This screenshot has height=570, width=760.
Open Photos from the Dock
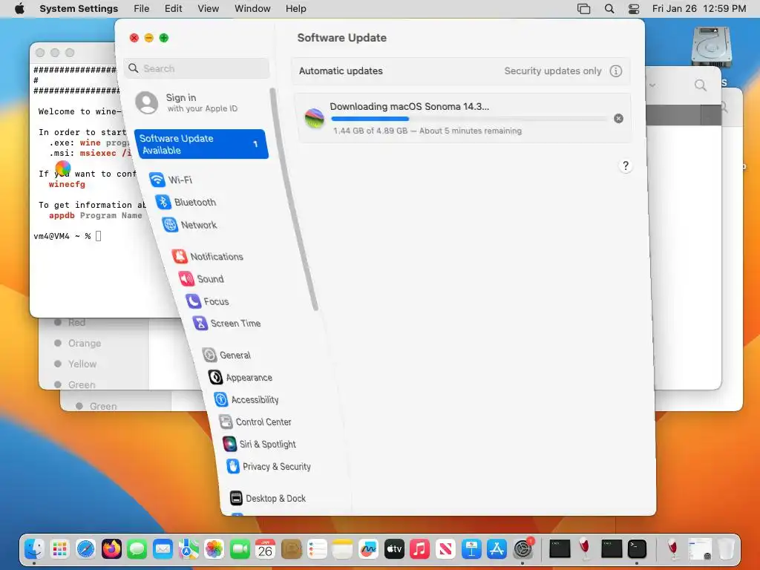point(214,549)
